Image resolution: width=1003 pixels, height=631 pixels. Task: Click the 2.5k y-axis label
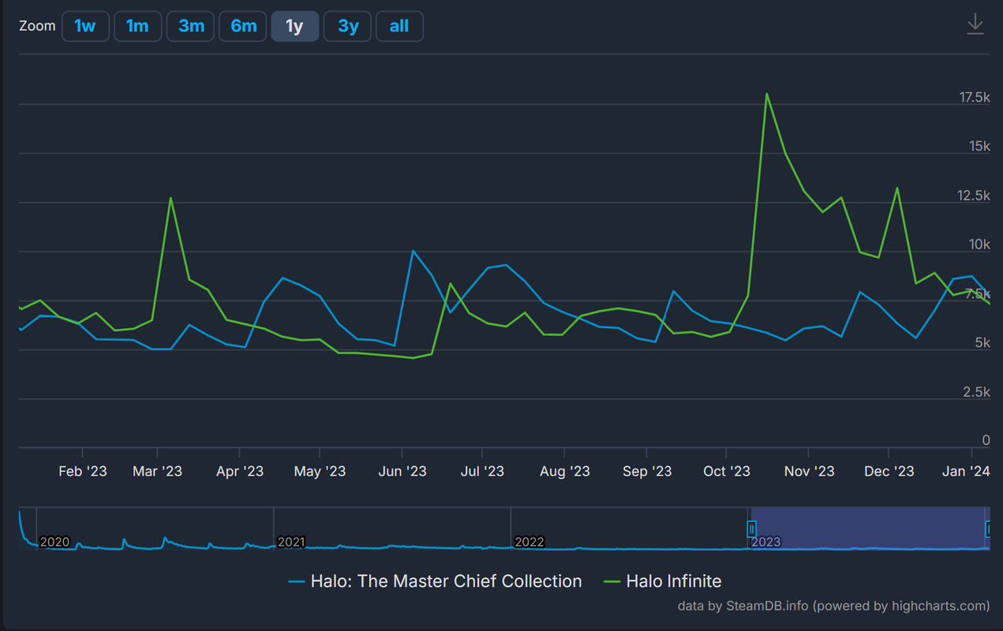coord(977,392)
